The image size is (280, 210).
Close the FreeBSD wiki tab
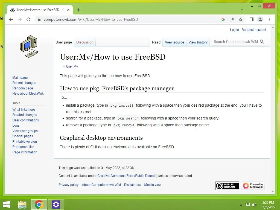pos(68,10)
